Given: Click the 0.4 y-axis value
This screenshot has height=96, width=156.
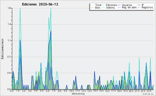Looking at the screenshot, I should (9, 73).
